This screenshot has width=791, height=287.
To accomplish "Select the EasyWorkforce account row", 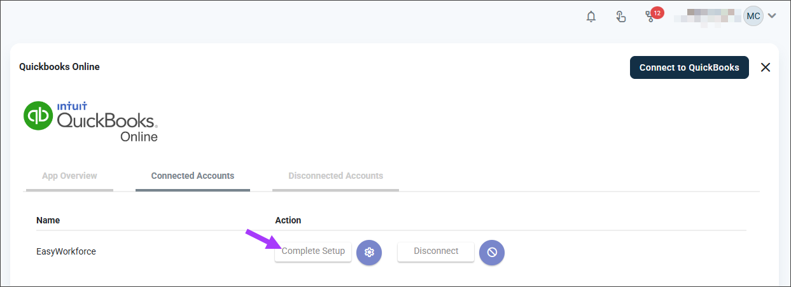I will coord(391,251).
